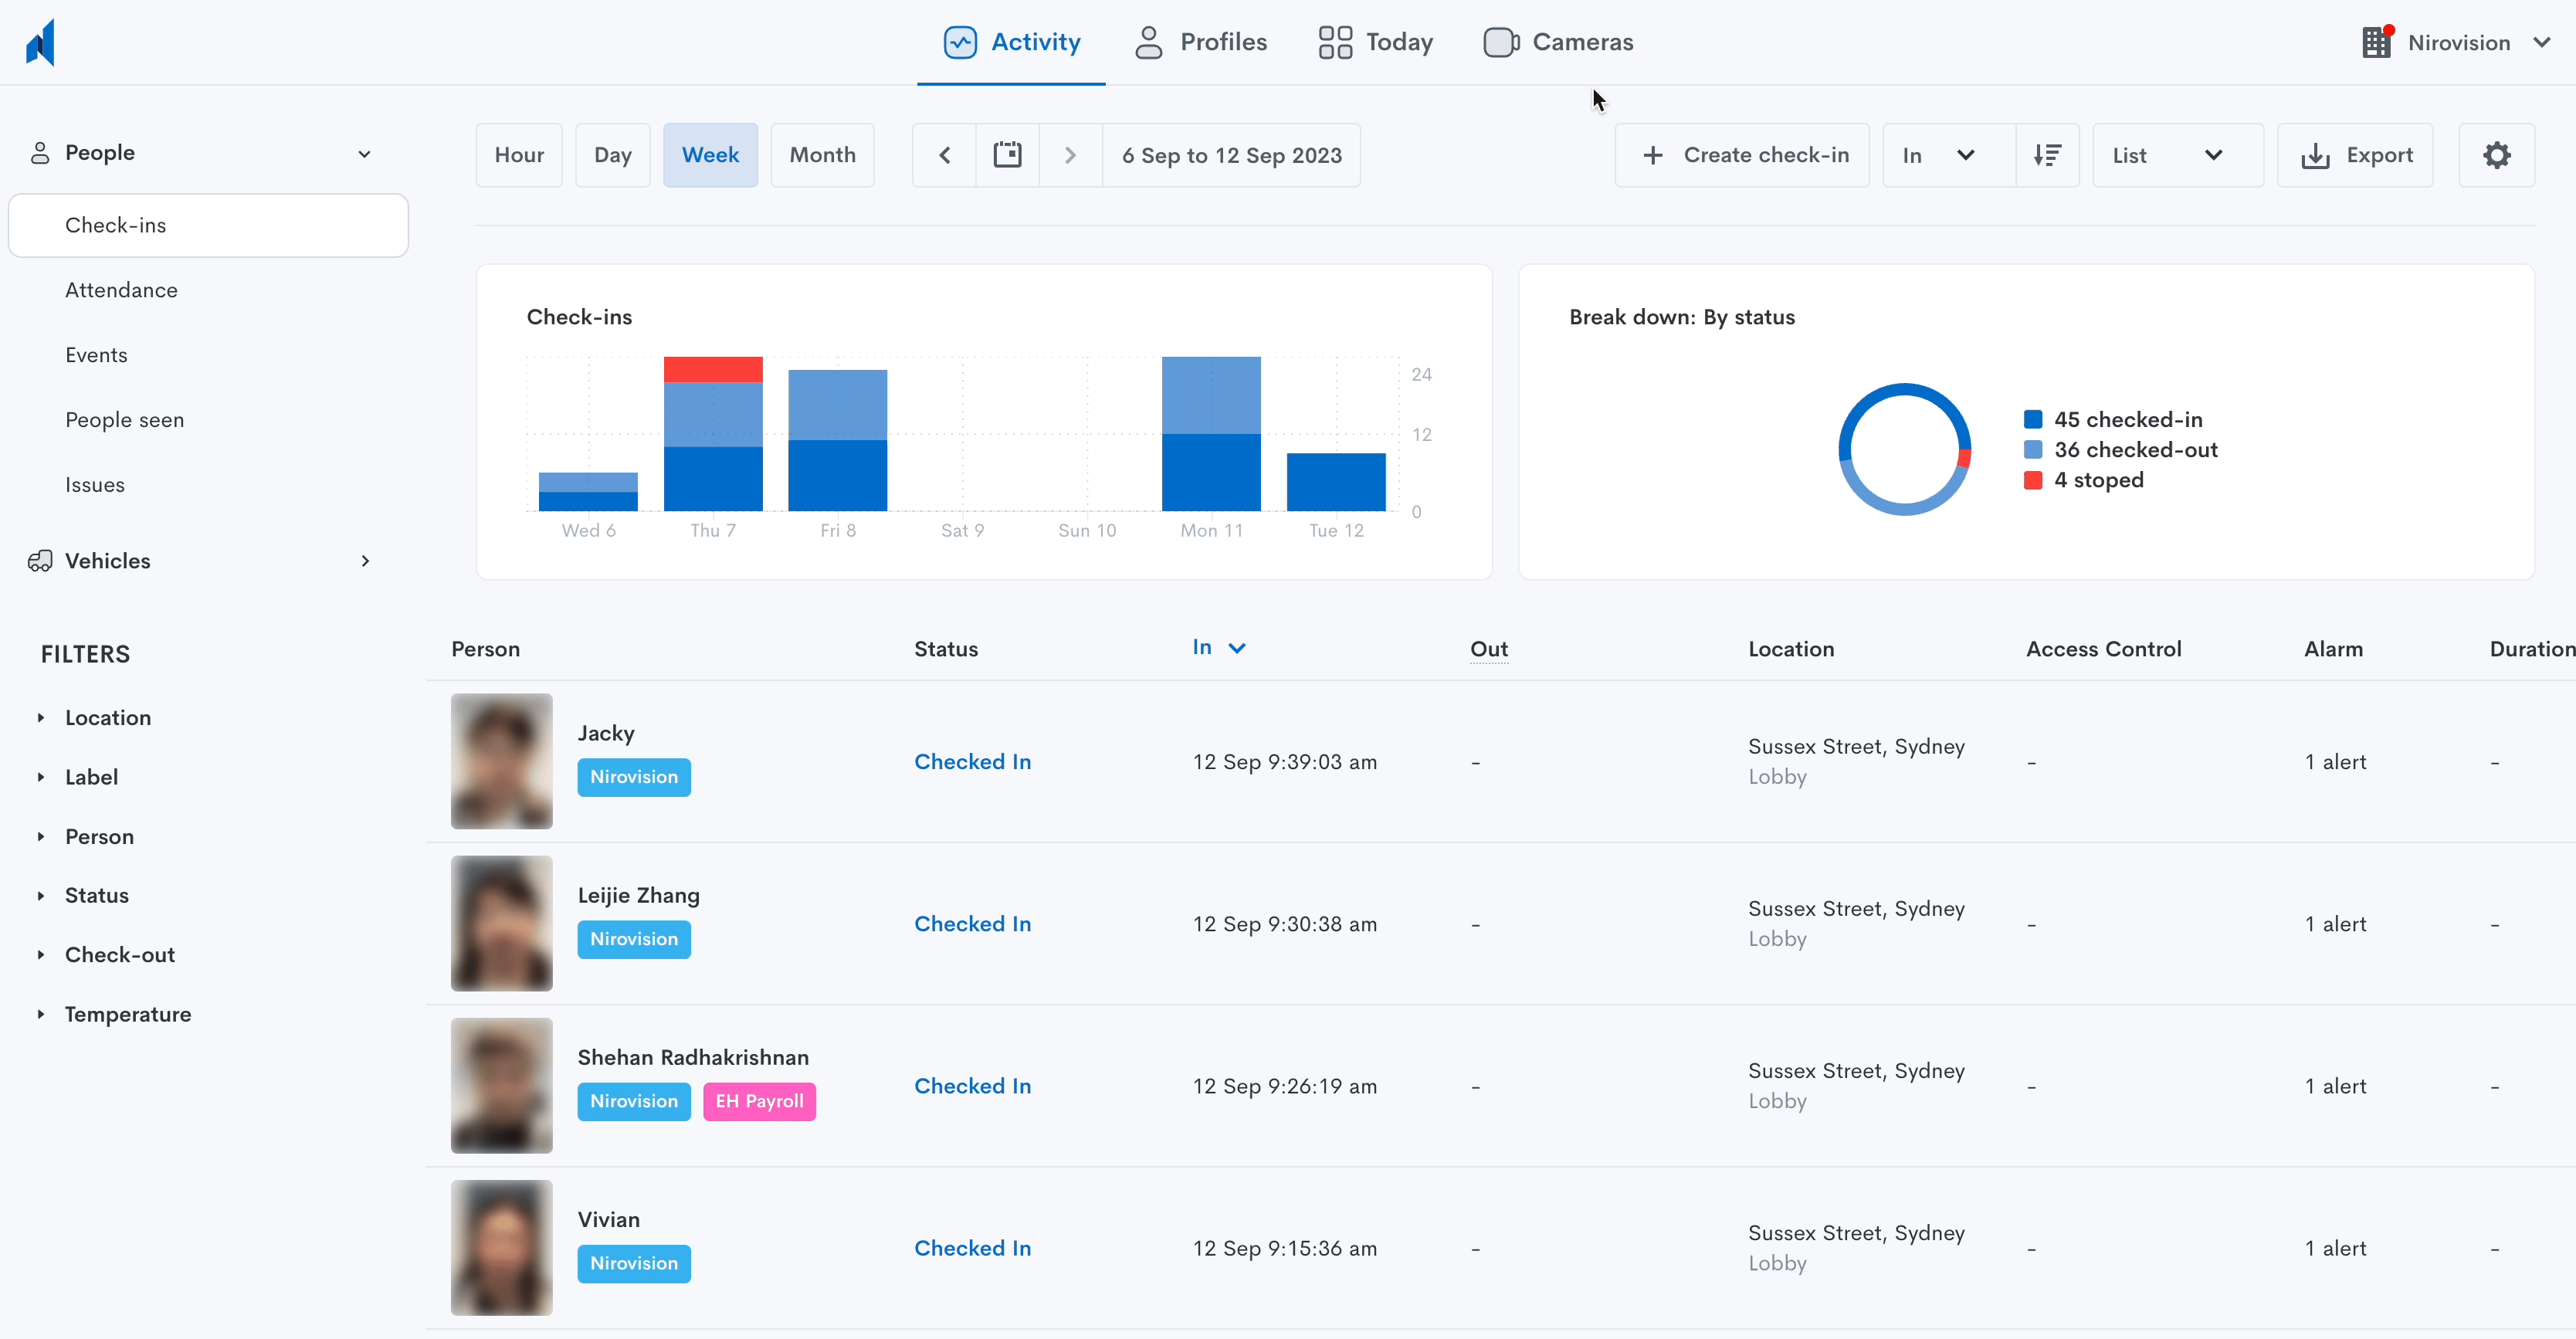Click the Person column header
Viewport: 2576px width, 1339px height.
pos(485,649)
